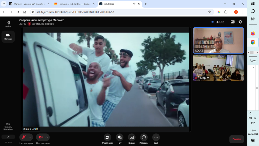Screen dimensions: 259x146
Task: Click Скачать SaluteJazz download icon
Action: click(8, 123)
